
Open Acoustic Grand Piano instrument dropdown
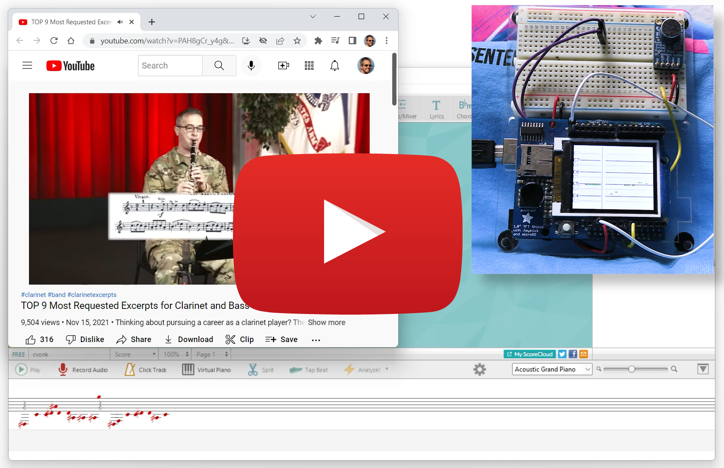tap(552, 369)
